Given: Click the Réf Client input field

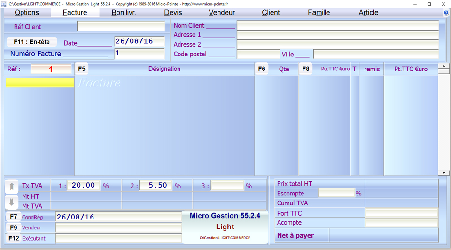Looking at the screenshot, I should click(x=121, y=26).
